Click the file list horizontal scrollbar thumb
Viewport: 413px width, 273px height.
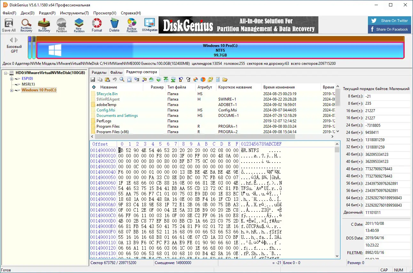click(x=195, y=137)
